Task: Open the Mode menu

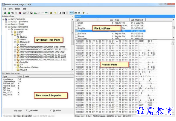Action: (x=18, y=9)
